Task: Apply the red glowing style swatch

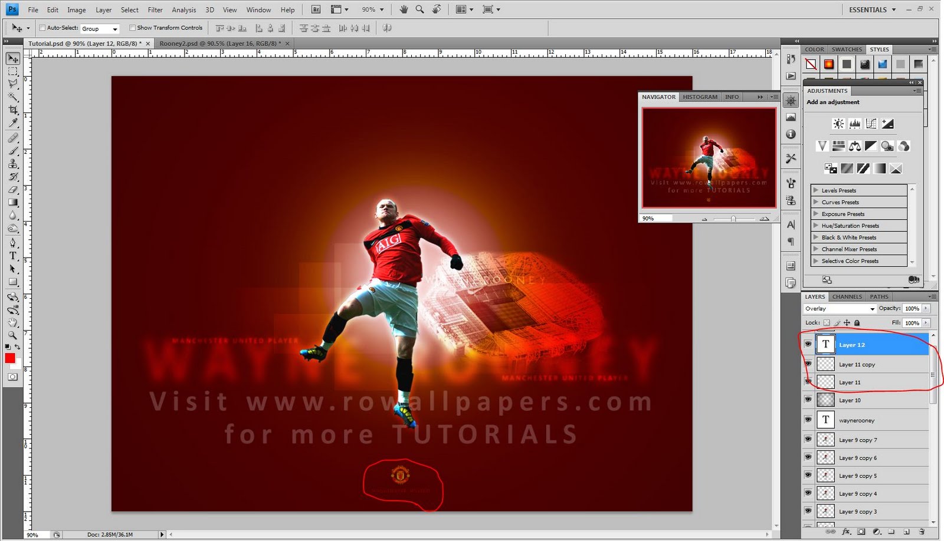Action: pos(829,64)
